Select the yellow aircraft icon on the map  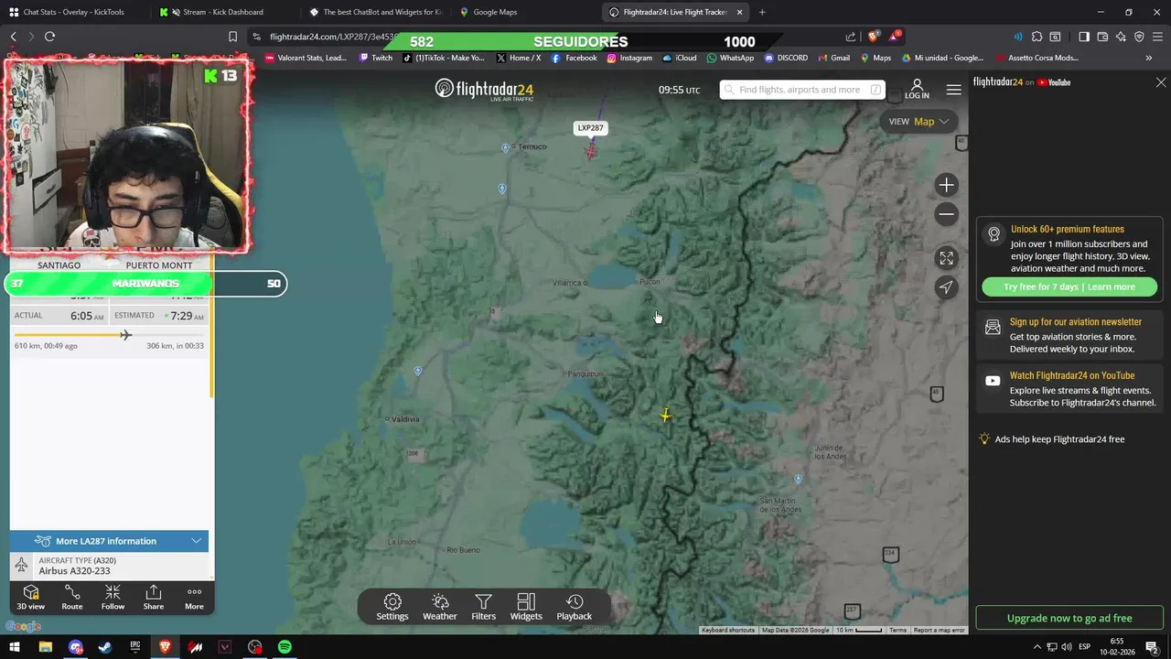click(665, 416)
